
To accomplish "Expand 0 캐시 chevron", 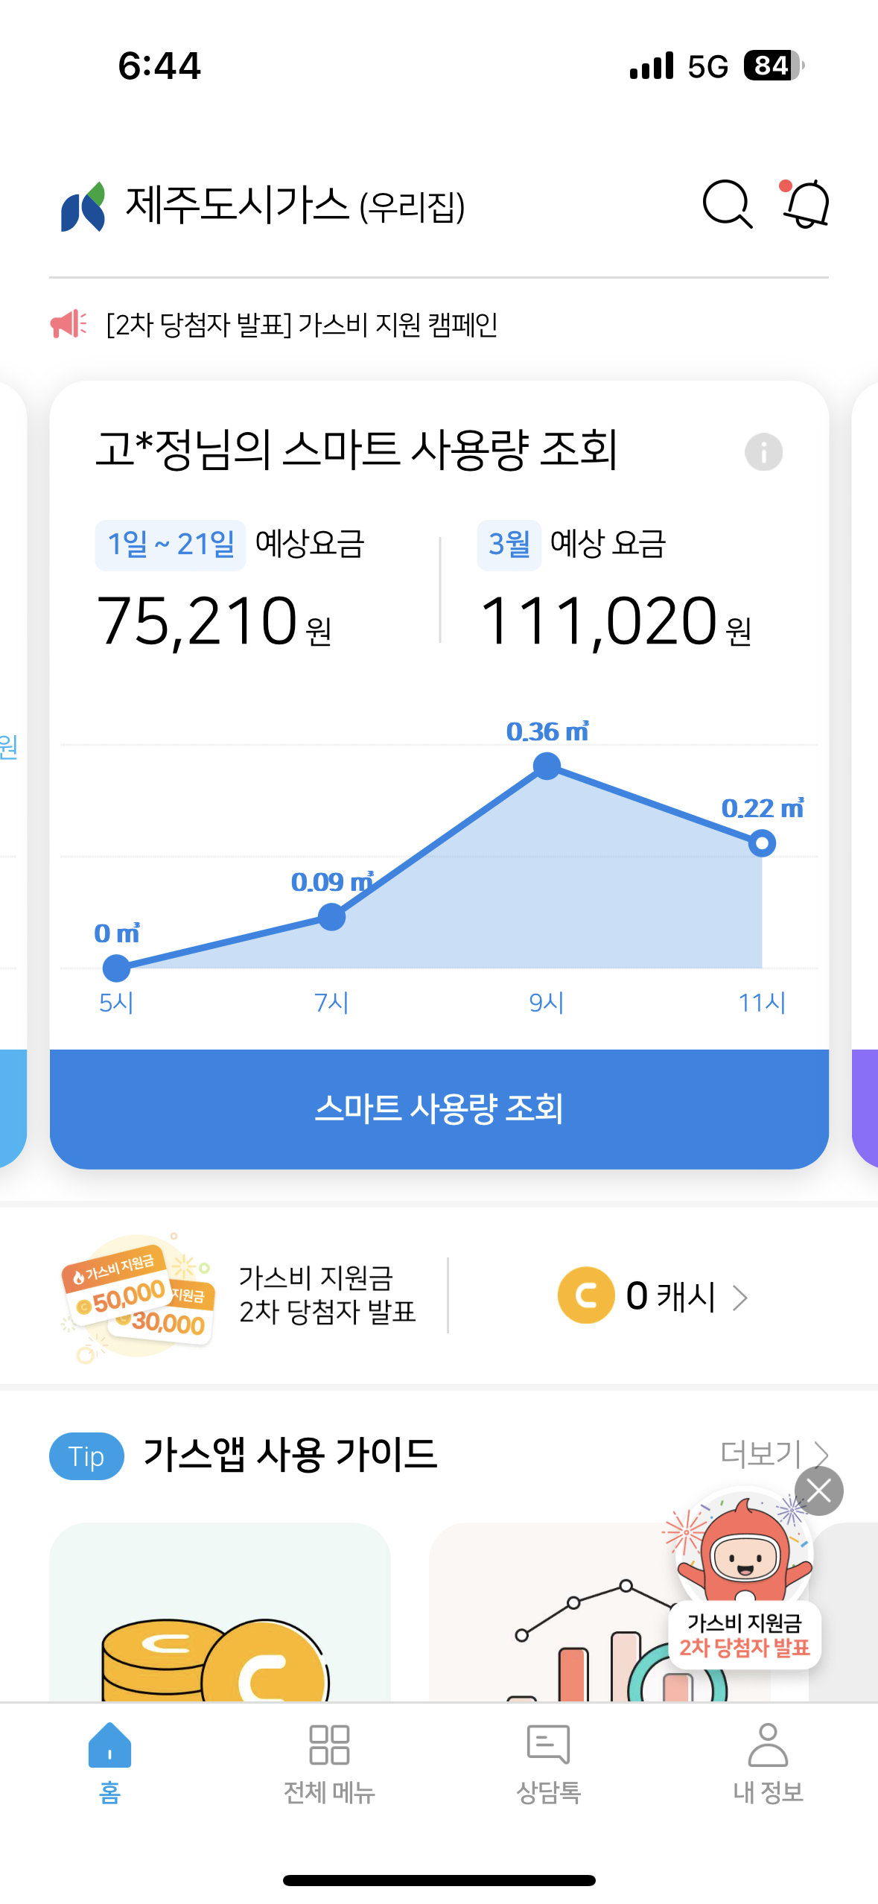I will coord(740,1298).
